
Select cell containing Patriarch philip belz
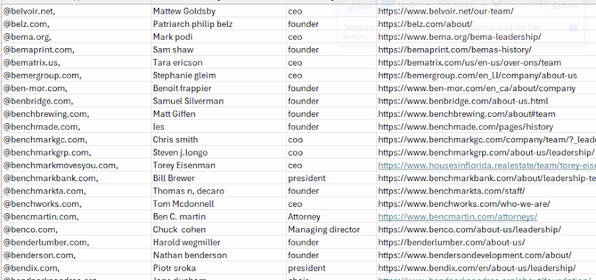tap(218, 24)
